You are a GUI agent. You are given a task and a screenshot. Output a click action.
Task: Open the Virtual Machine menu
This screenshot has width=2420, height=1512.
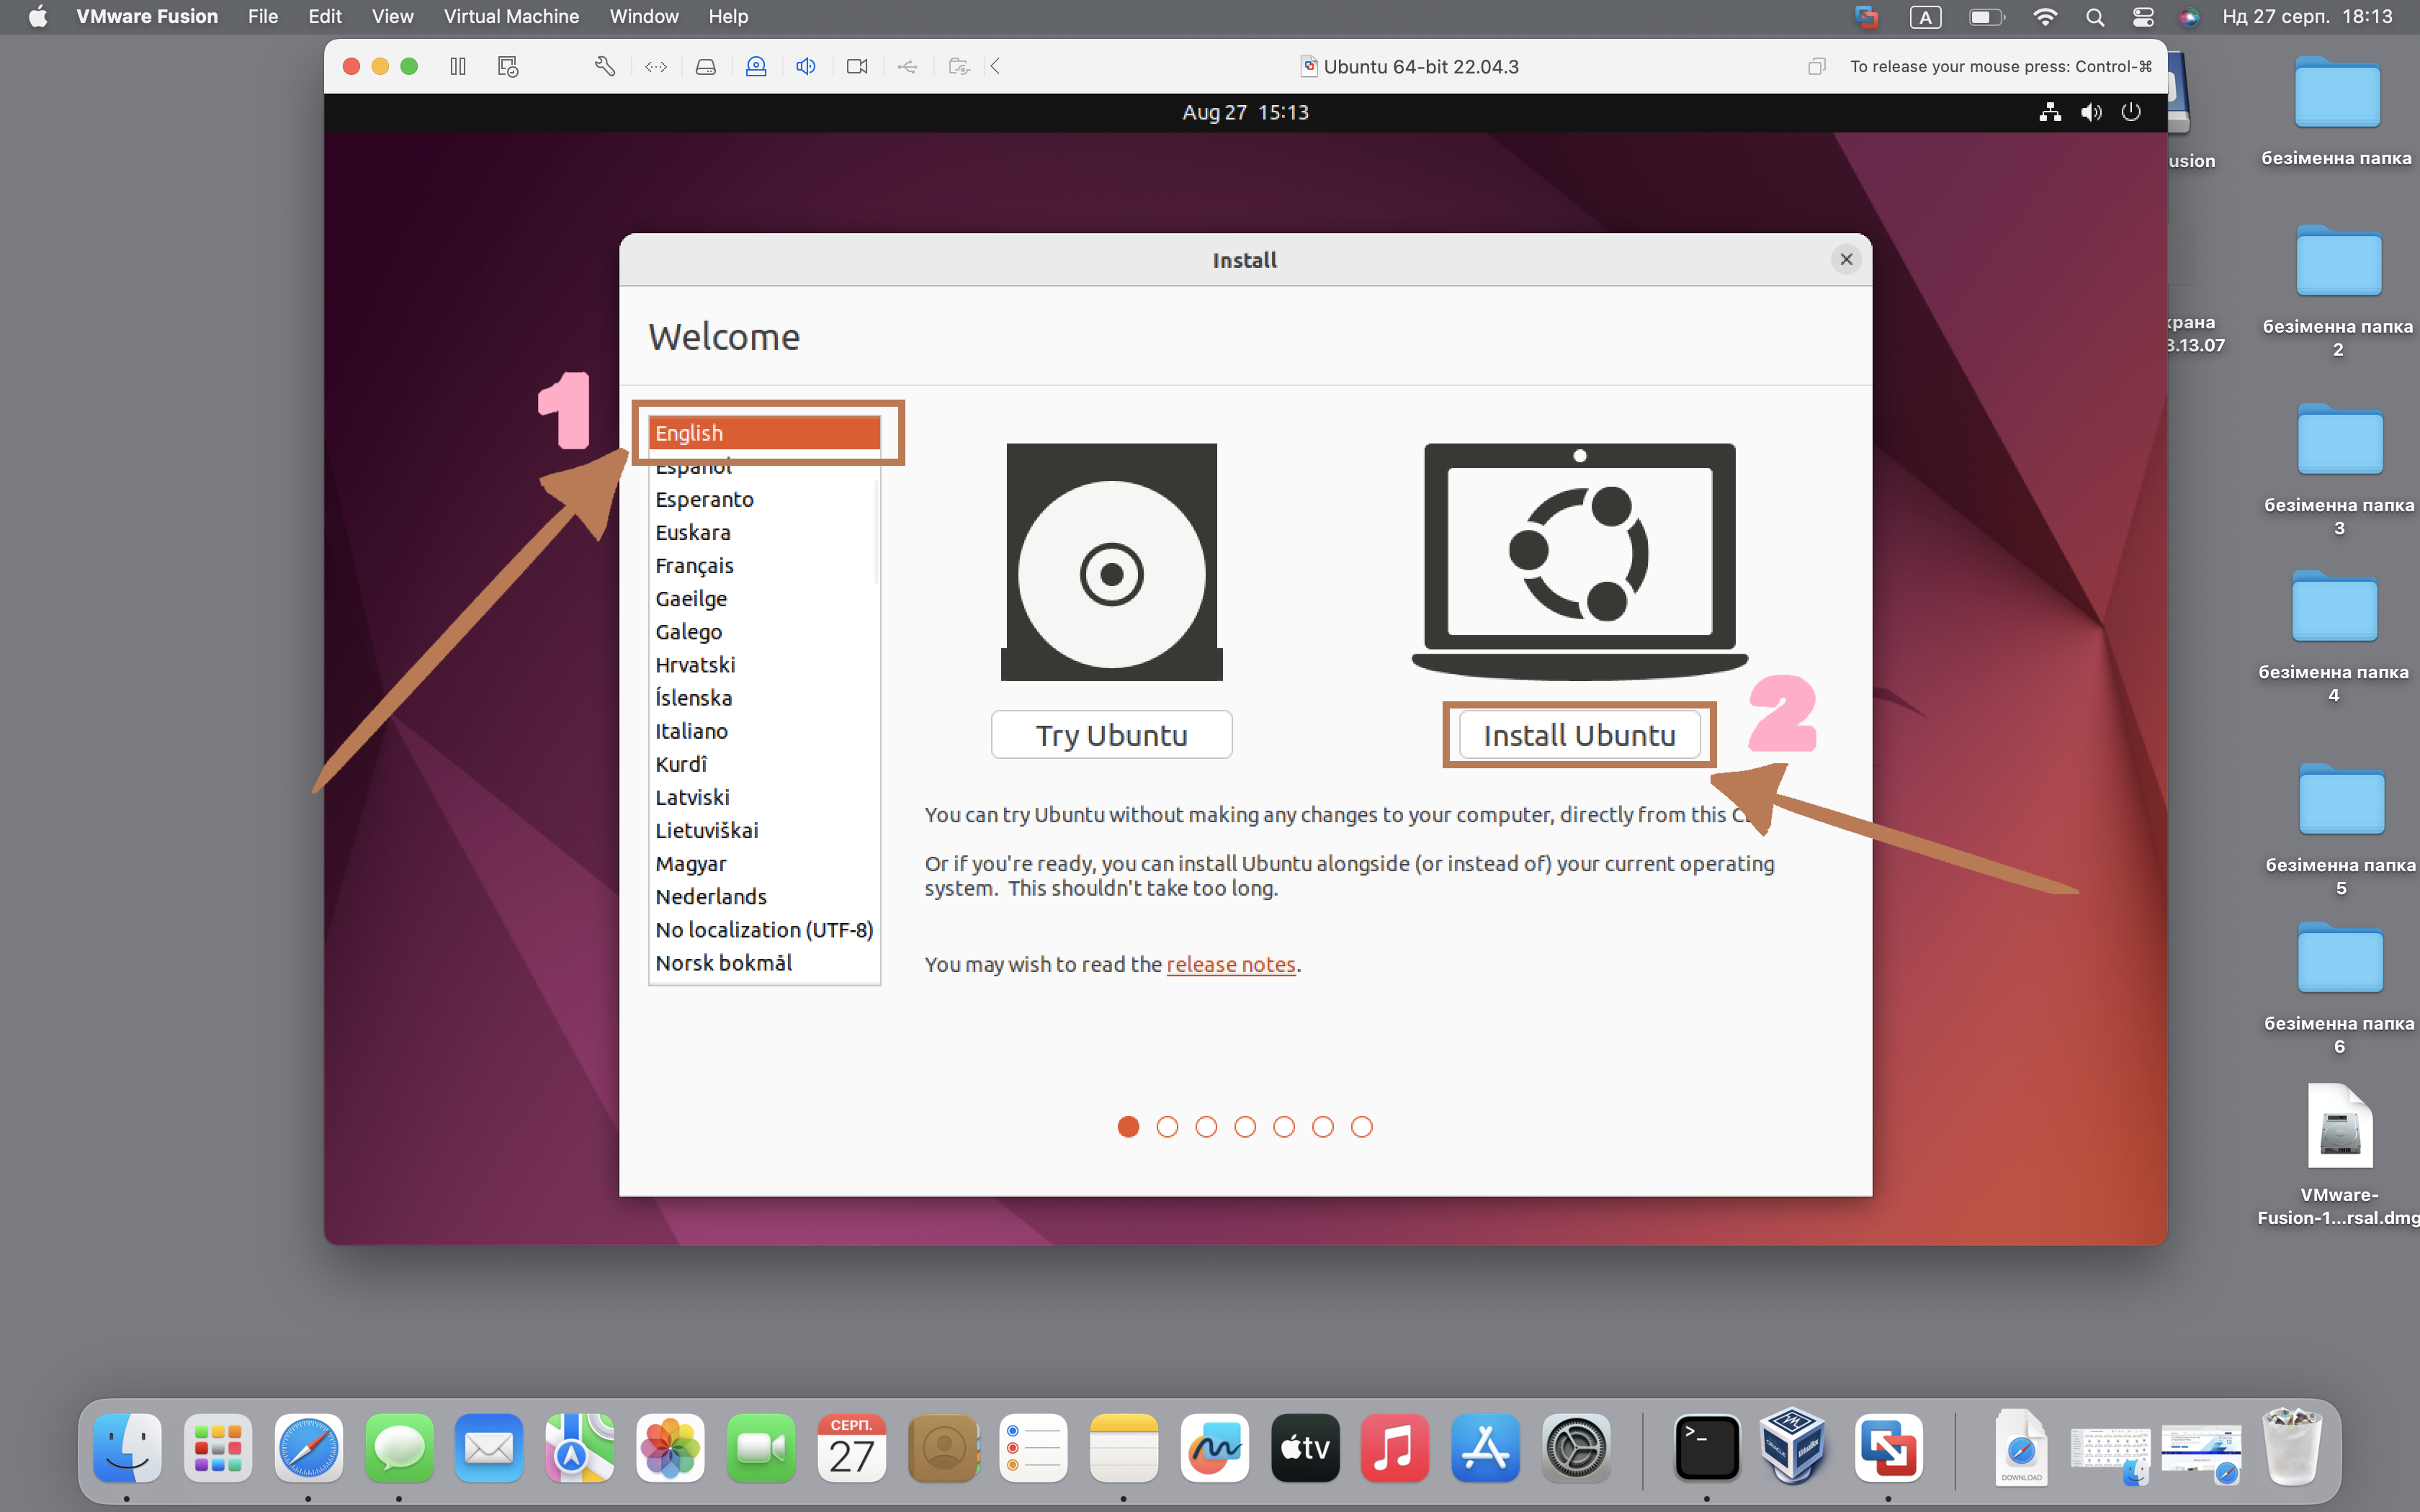click(511, 16)
